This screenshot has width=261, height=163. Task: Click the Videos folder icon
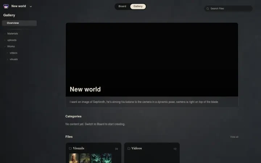coord(129,148)
